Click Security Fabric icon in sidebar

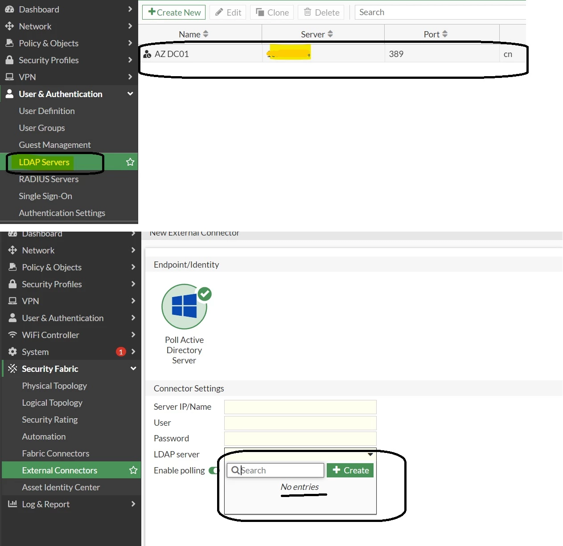tap(12, 369)
